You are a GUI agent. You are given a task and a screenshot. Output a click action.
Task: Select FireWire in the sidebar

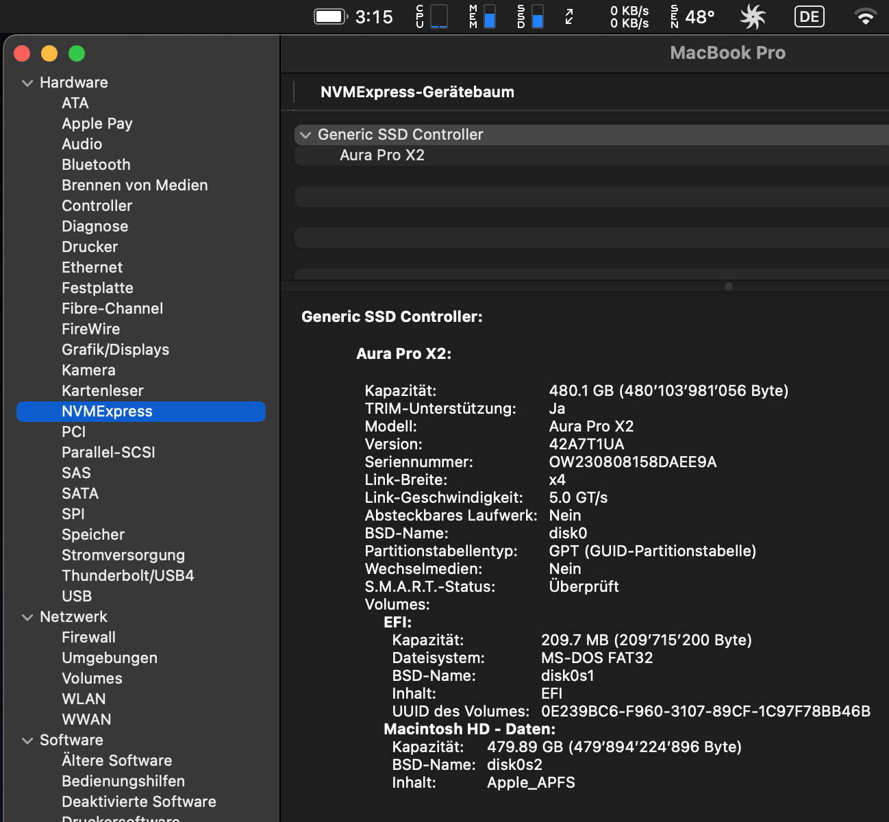(91, 329)
